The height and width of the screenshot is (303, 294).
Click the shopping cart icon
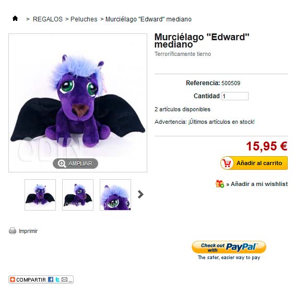227,163
